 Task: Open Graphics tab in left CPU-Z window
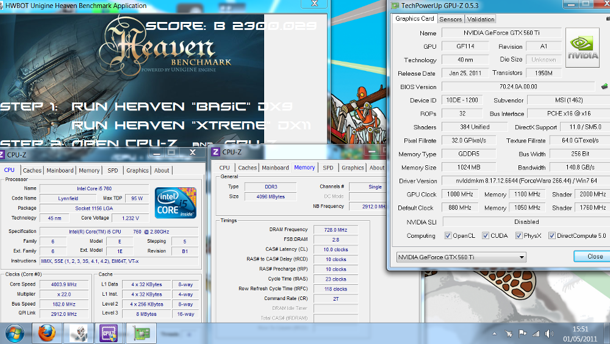(137, 170)
